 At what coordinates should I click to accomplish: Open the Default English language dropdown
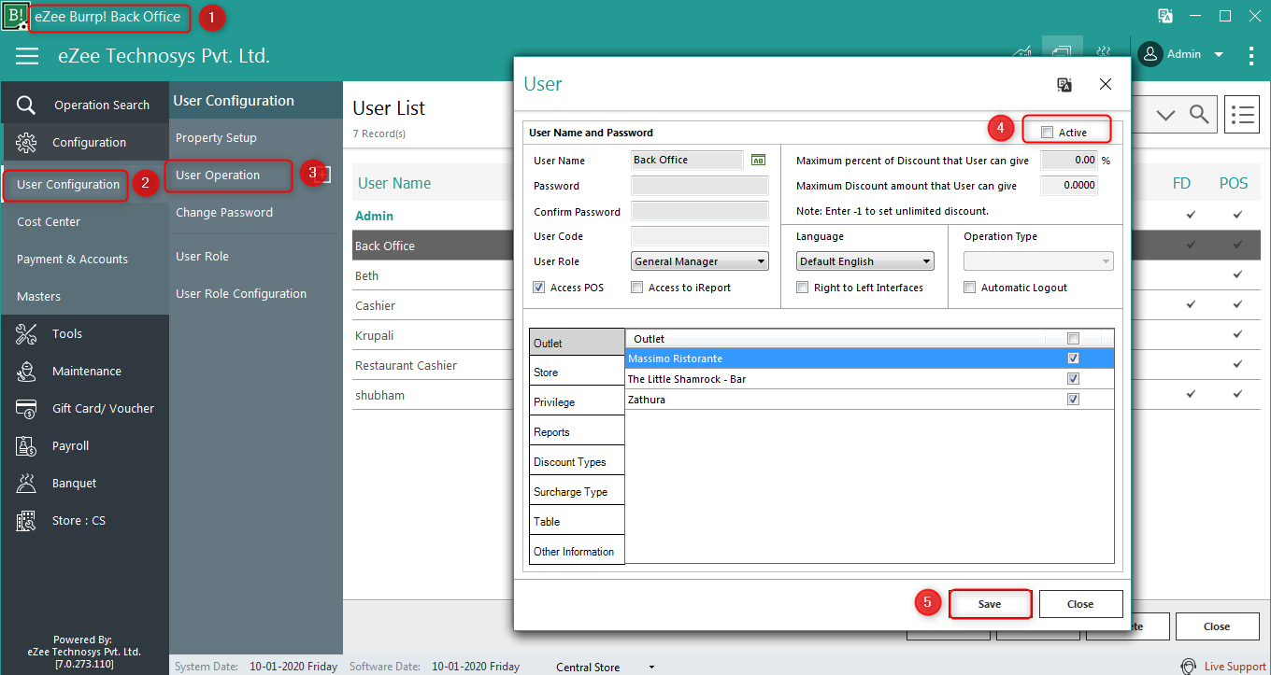point(864,261)
